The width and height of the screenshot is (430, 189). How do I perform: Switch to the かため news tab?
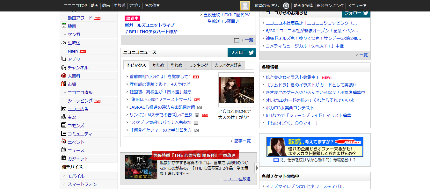[158, 65]
